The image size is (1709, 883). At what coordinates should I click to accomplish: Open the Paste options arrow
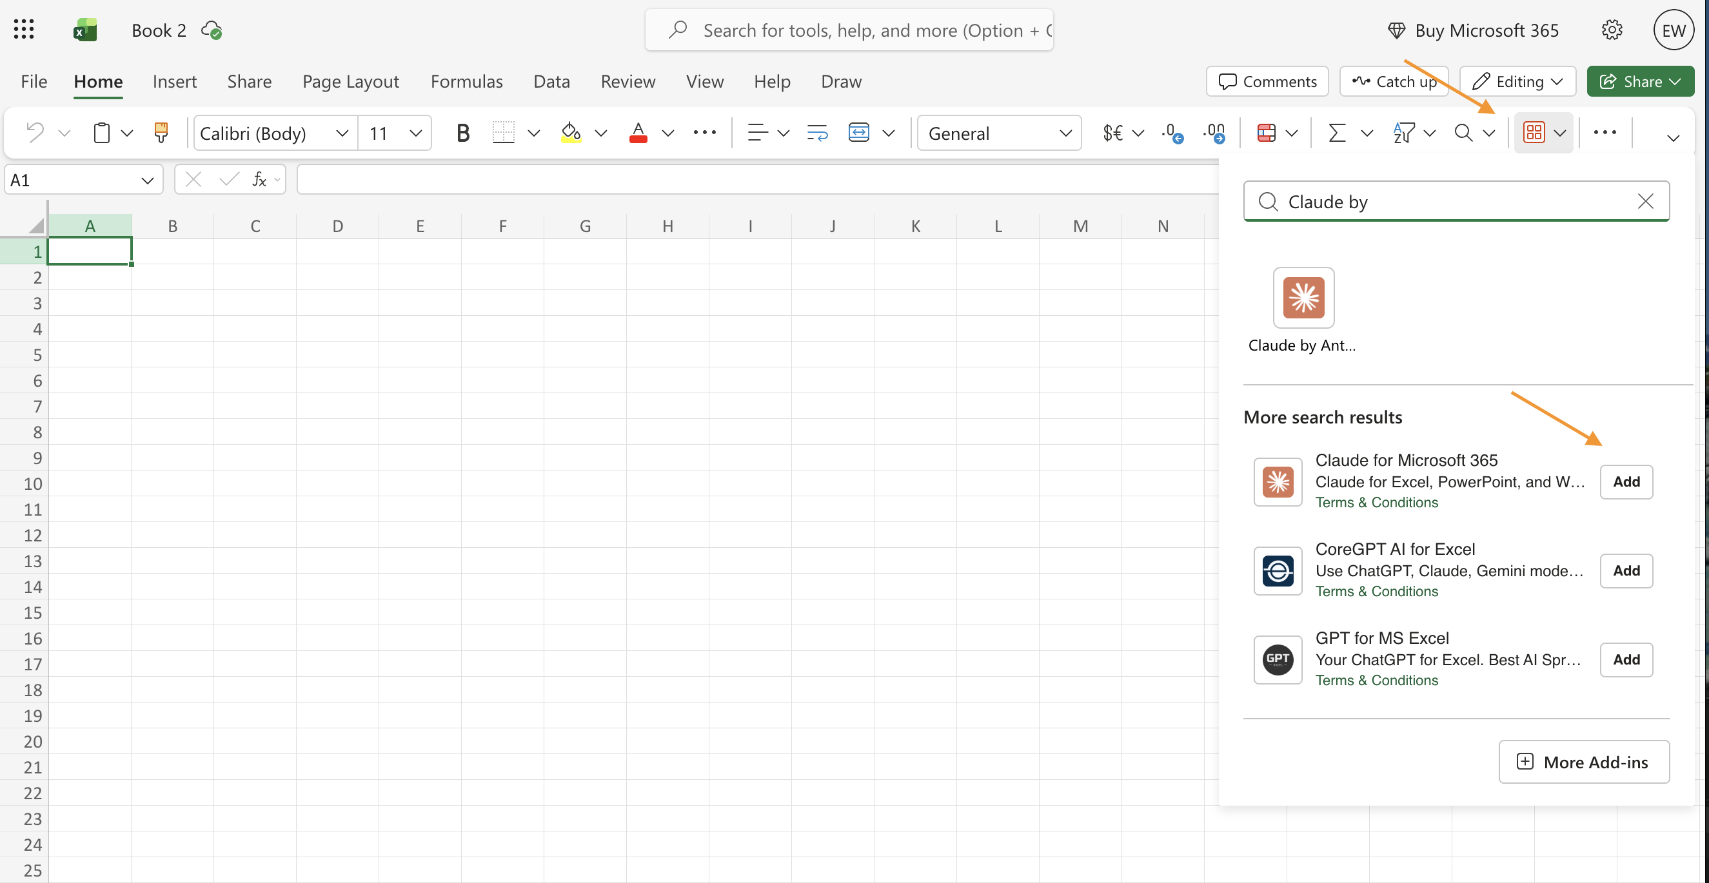pyautogui.click(x=126, y=133)
